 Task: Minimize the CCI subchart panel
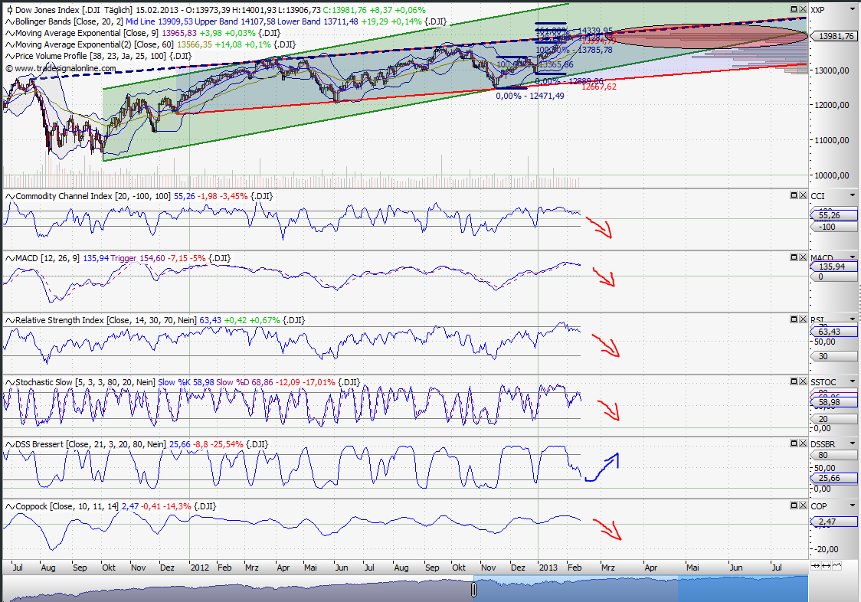tap(795, 195)
